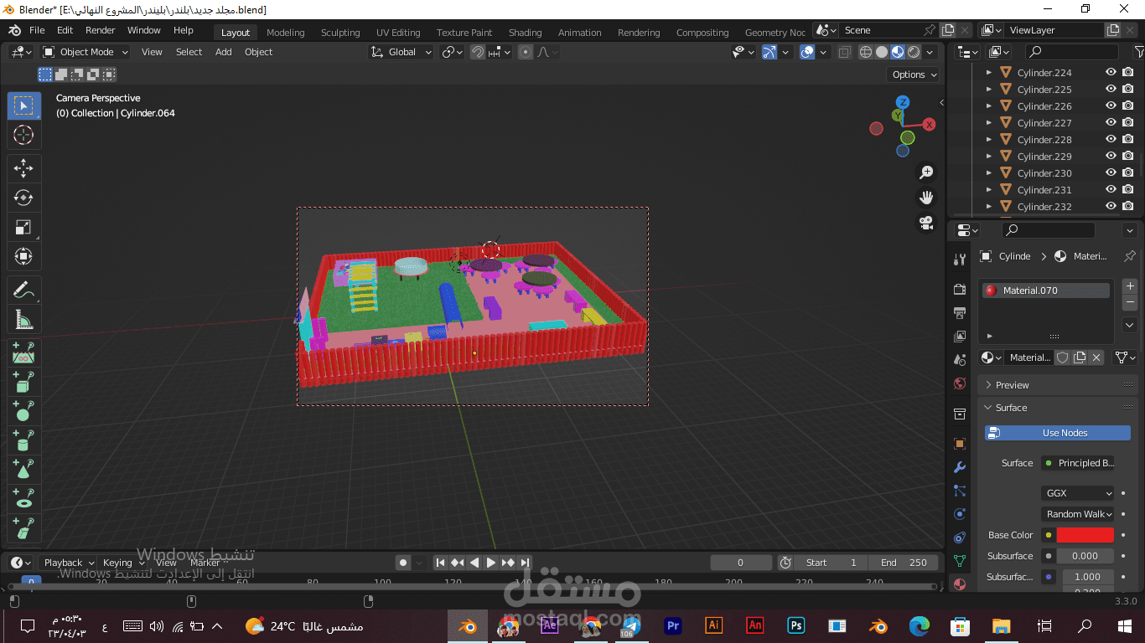
Task: Open Object Data properties tab
Action: pos(960,561)
